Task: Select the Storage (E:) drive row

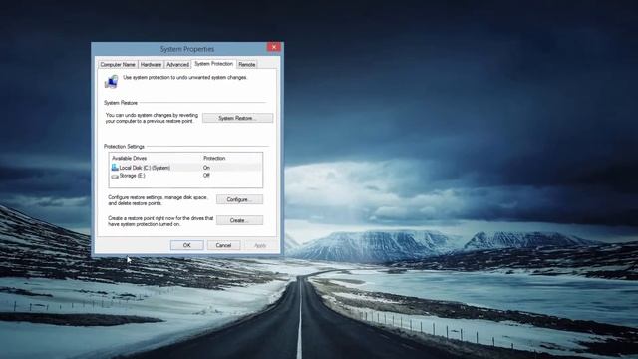Action: point(185,176)
